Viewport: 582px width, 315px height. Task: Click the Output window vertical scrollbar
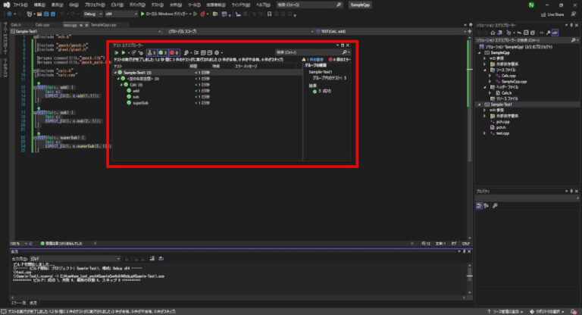click(470, 278)
